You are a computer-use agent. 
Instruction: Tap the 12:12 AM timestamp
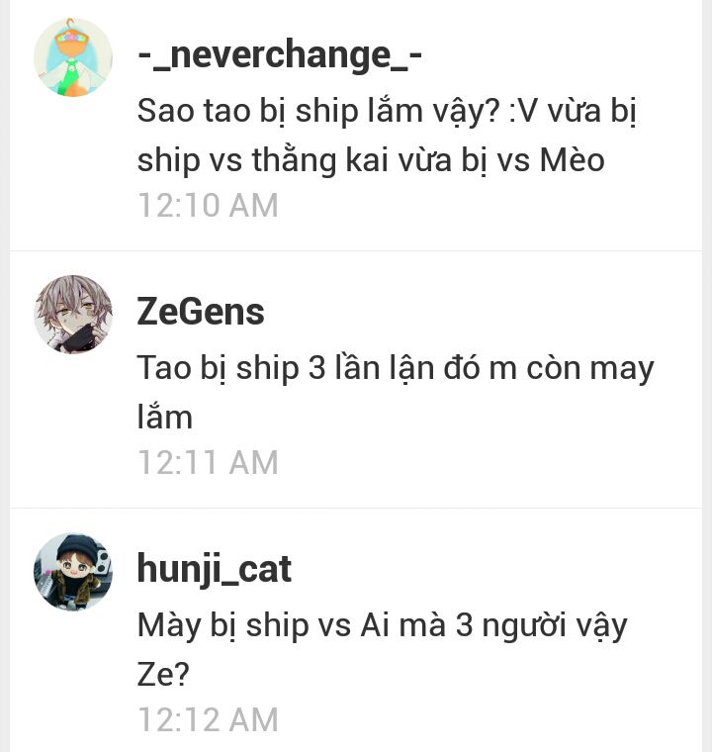208,719
